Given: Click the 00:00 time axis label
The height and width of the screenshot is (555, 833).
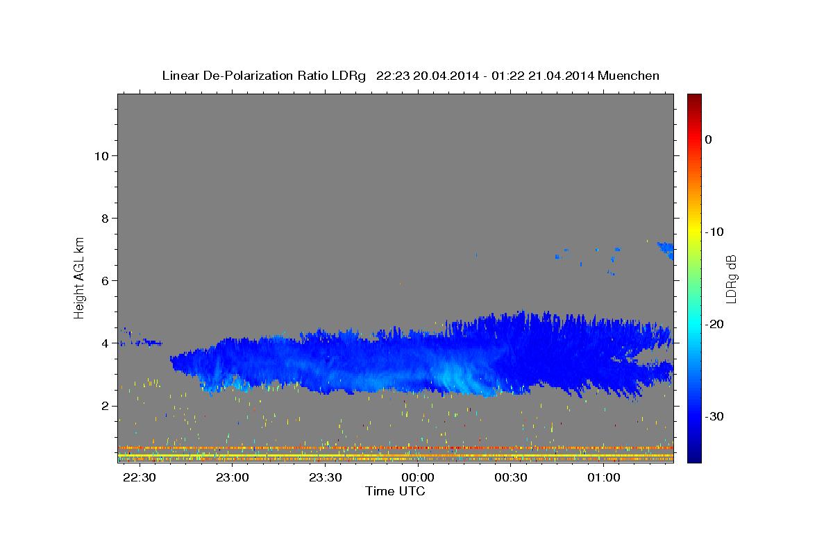Looking at the screenshot, I should (x=419, y=477).
